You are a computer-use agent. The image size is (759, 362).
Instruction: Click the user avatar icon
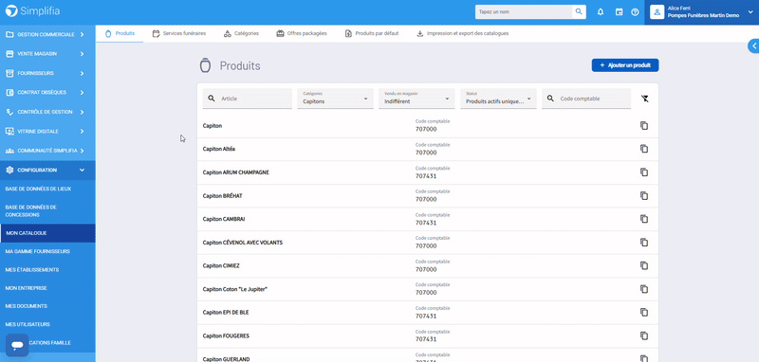point(657,12)
